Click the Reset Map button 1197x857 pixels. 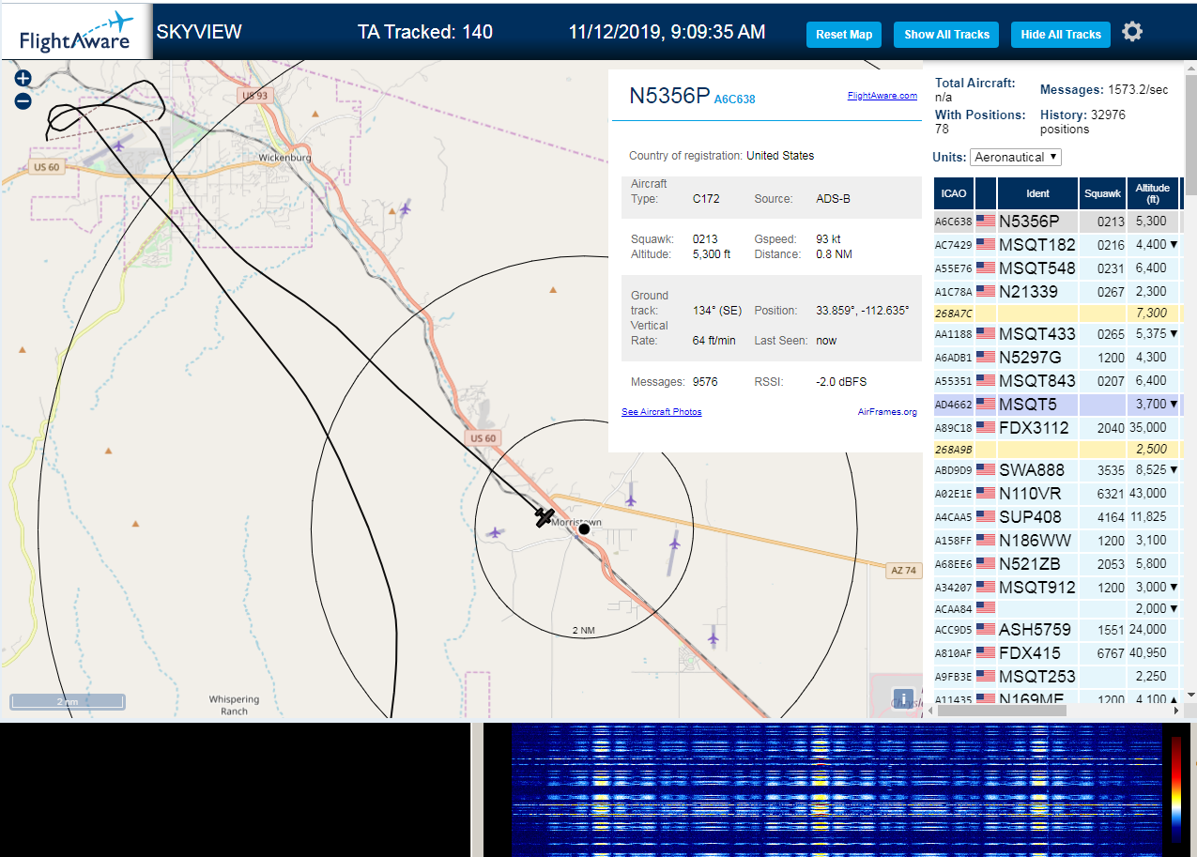(844, 35)
